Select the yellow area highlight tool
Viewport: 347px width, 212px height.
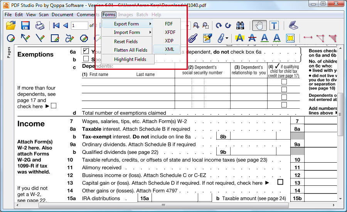coord(290,38)
